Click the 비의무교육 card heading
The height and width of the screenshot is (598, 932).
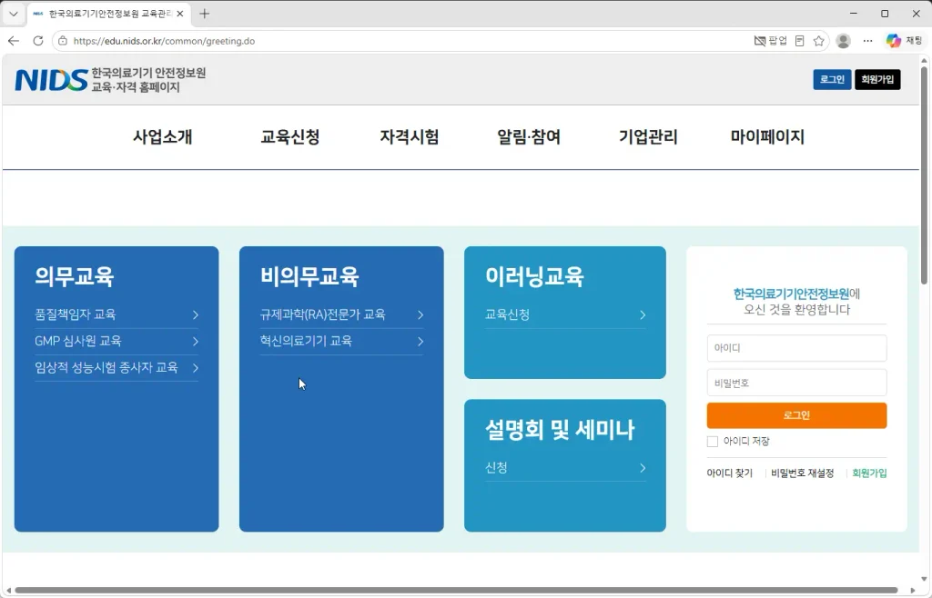coord(309,276)
